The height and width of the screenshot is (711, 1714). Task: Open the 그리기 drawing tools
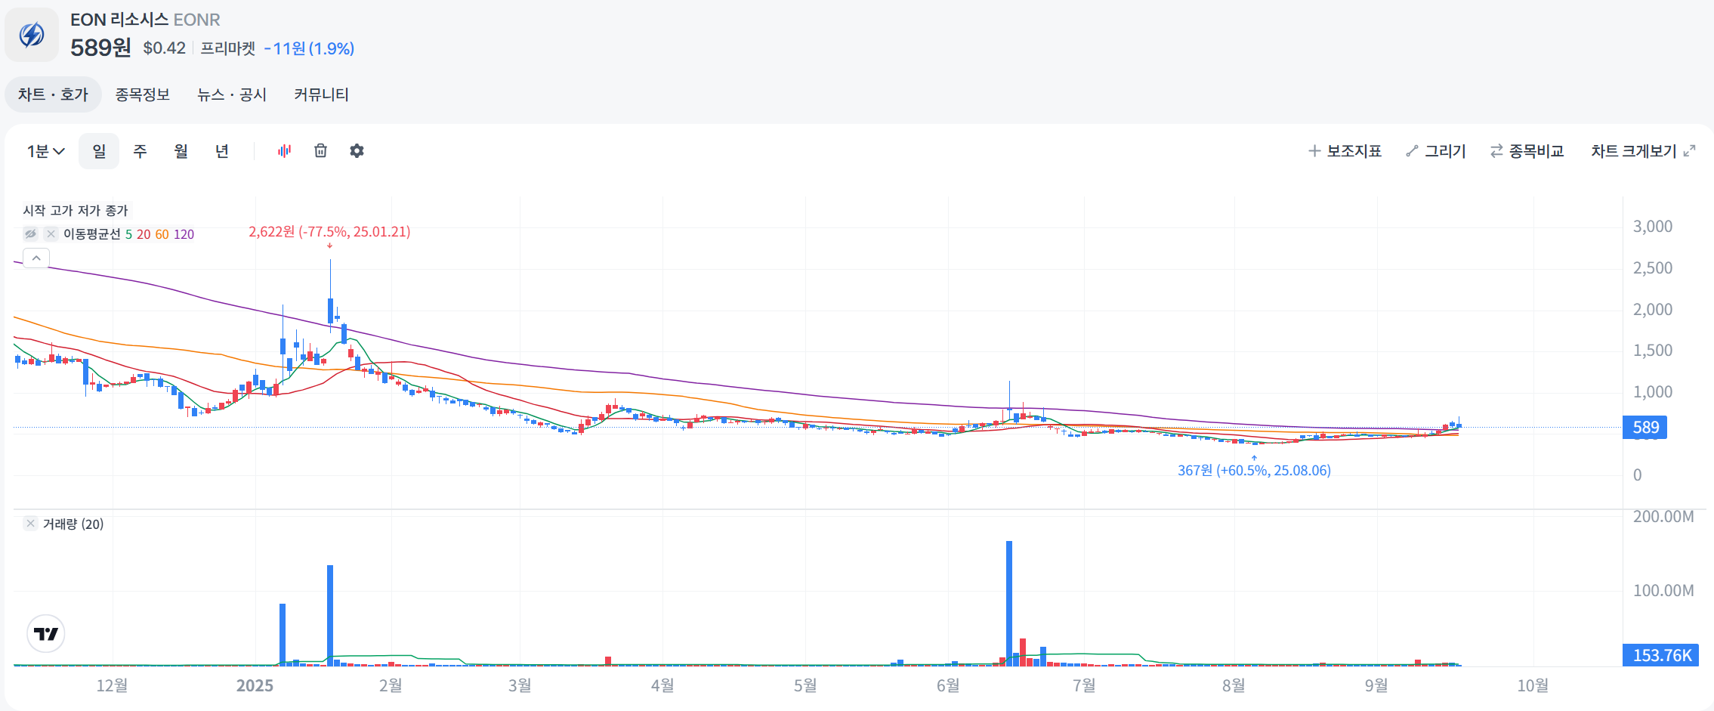coord(1435,151)
